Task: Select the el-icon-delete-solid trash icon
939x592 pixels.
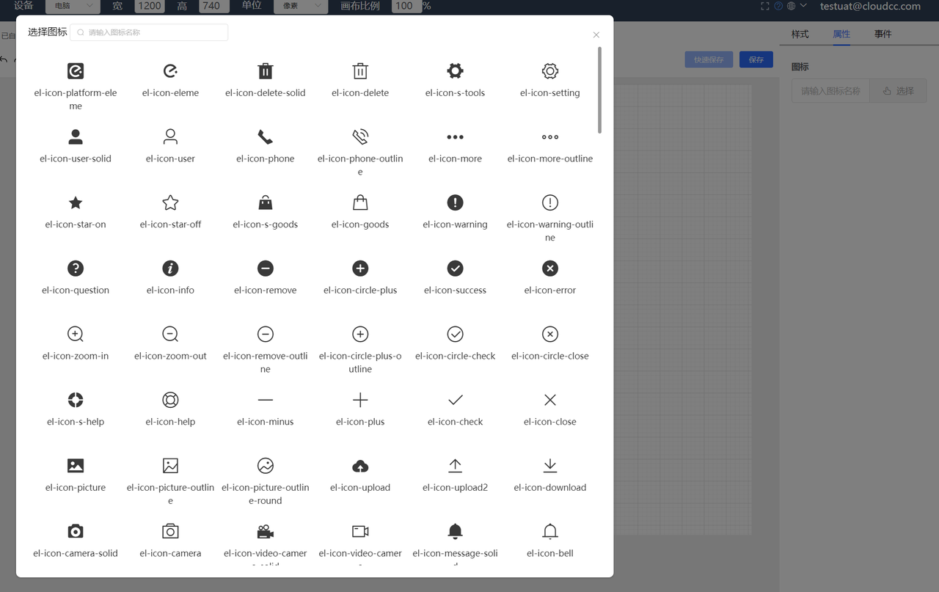Action: [x=265, y=71]
